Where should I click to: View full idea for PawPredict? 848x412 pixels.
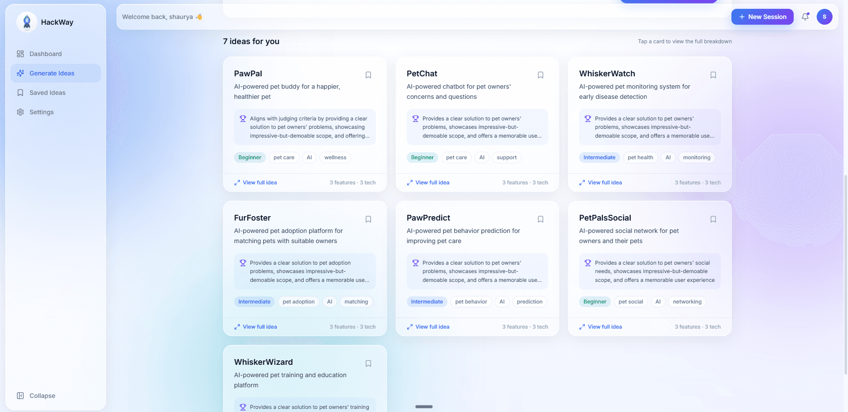coord(428,327)
